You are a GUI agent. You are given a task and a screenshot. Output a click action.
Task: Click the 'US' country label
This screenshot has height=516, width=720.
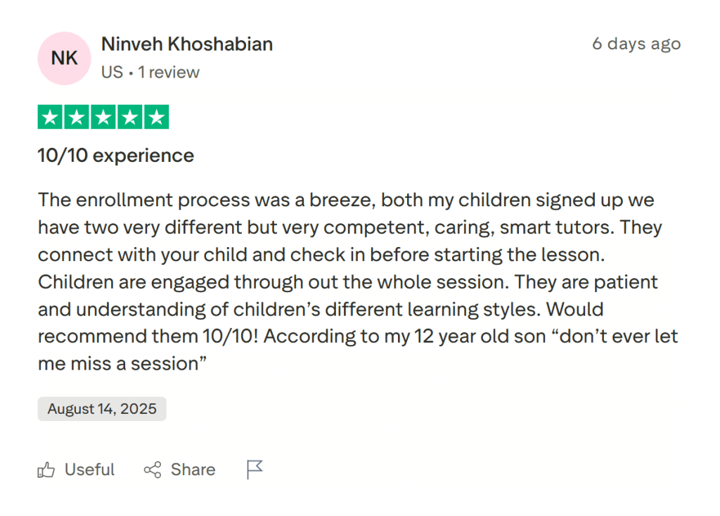coord(112,73)
